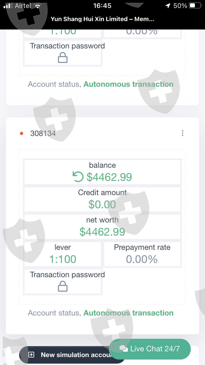Screen dimensions: 205x365
Task: Click the Transaction password lock in account 308134
Action: [x=63, y=287]
